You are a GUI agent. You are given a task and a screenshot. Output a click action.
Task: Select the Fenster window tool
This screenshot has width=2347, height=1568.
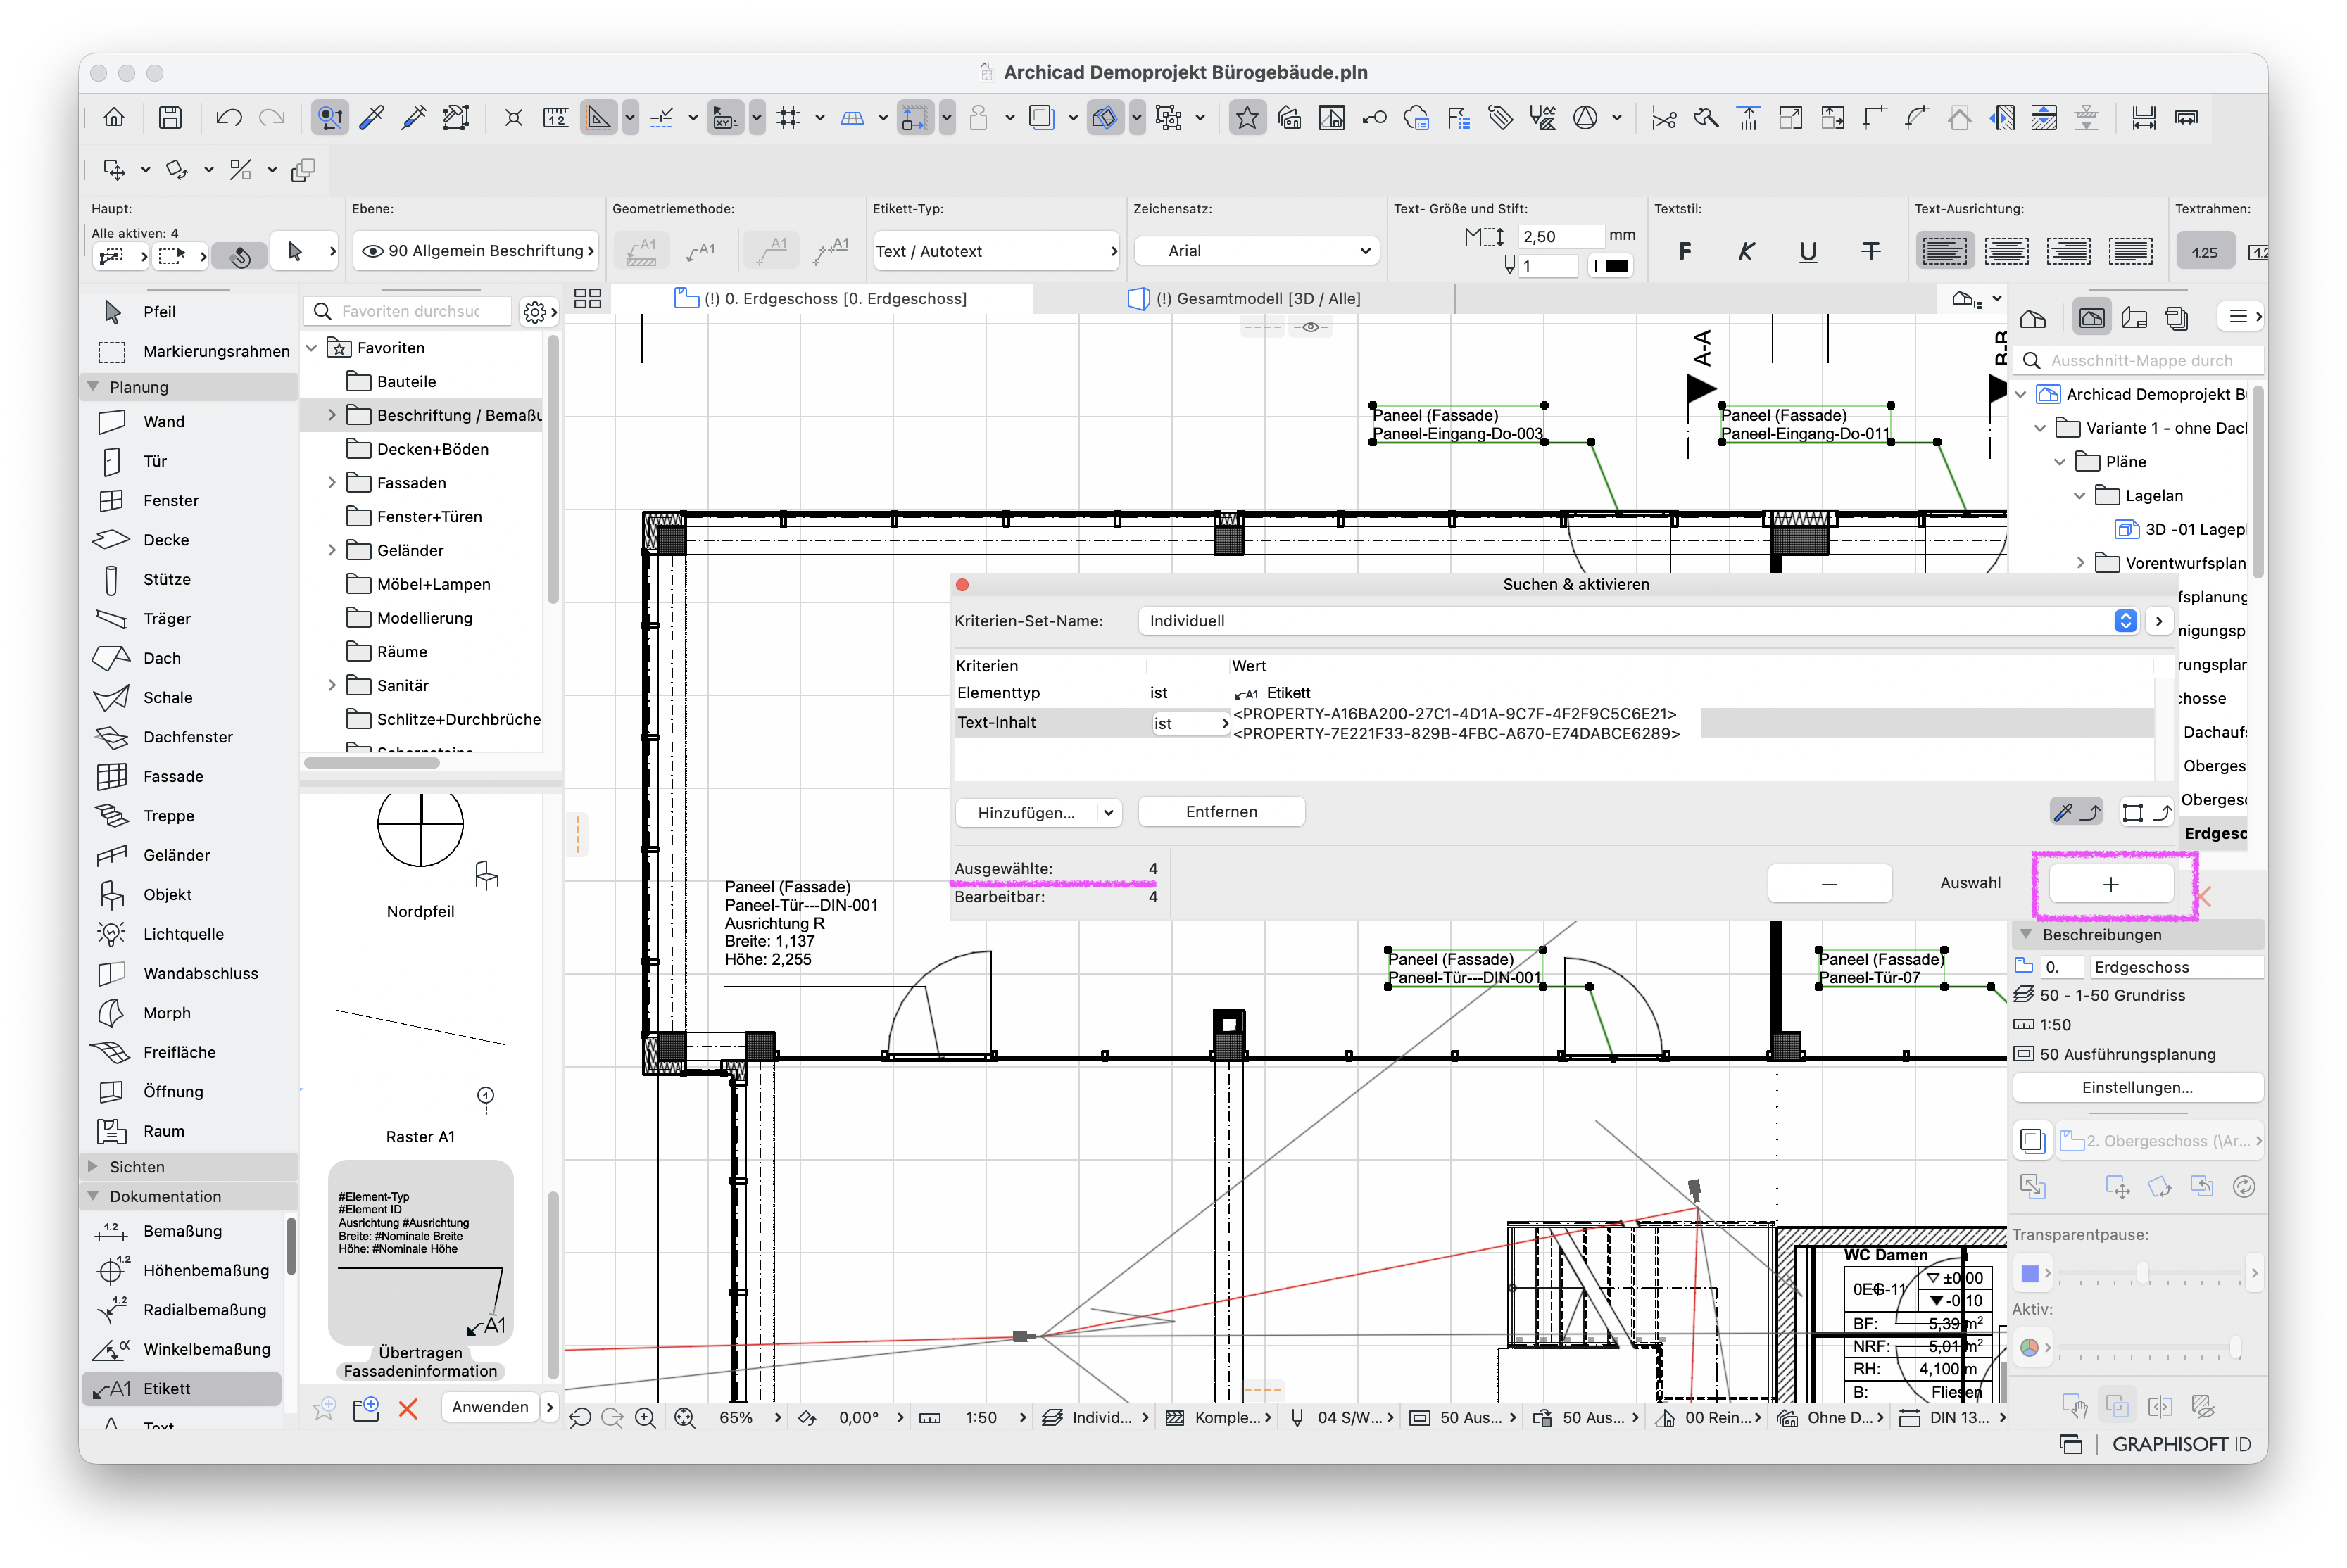170,500
